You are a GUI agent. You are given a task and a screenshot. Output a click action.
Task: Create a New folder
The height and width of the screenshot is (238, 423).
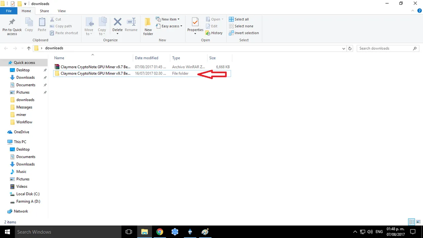point(148,27)
